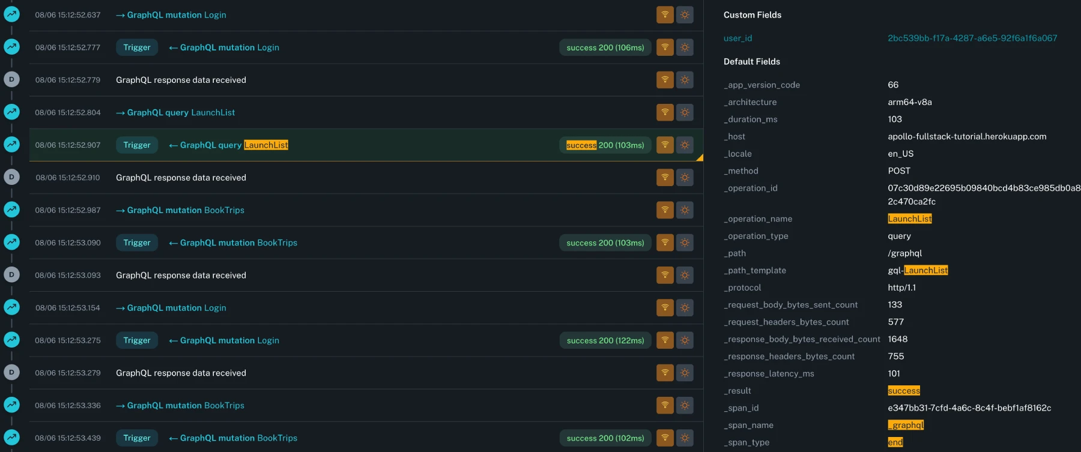Click the wifi icon on the 15:12:53.336 BookTrips row

[665, 405]
